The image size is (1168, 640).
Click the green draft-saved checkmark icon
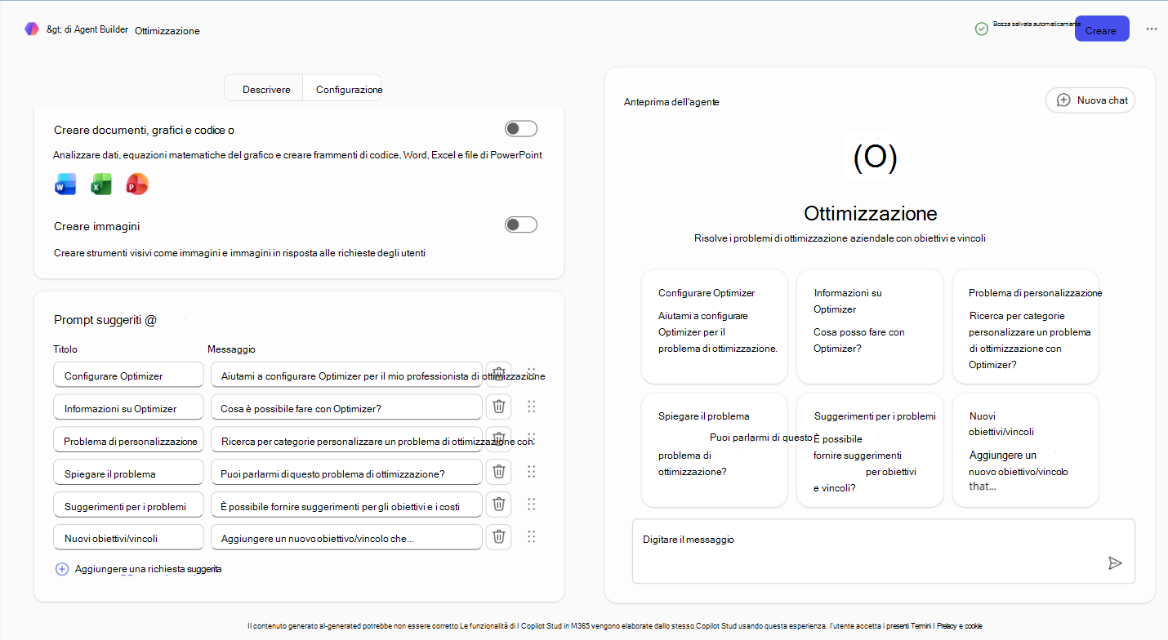(982, 29)
